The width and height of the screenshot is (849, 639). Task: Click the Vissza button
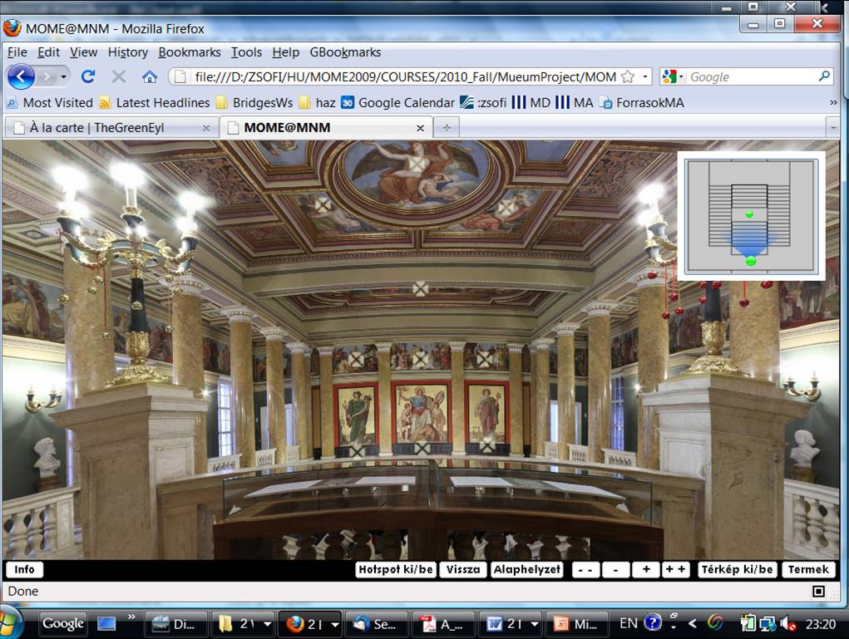point(463,570)
